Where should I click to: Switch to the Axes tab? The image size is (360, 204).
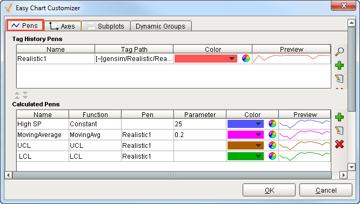pos(63,26)
